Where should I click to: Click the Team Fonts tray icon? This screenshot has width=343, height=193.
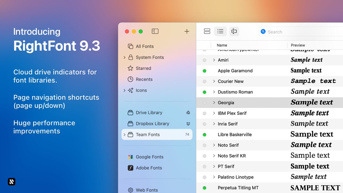(130, 134)
